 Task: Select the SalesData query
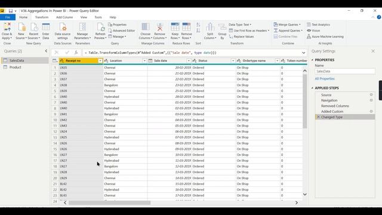coord(25,60)
